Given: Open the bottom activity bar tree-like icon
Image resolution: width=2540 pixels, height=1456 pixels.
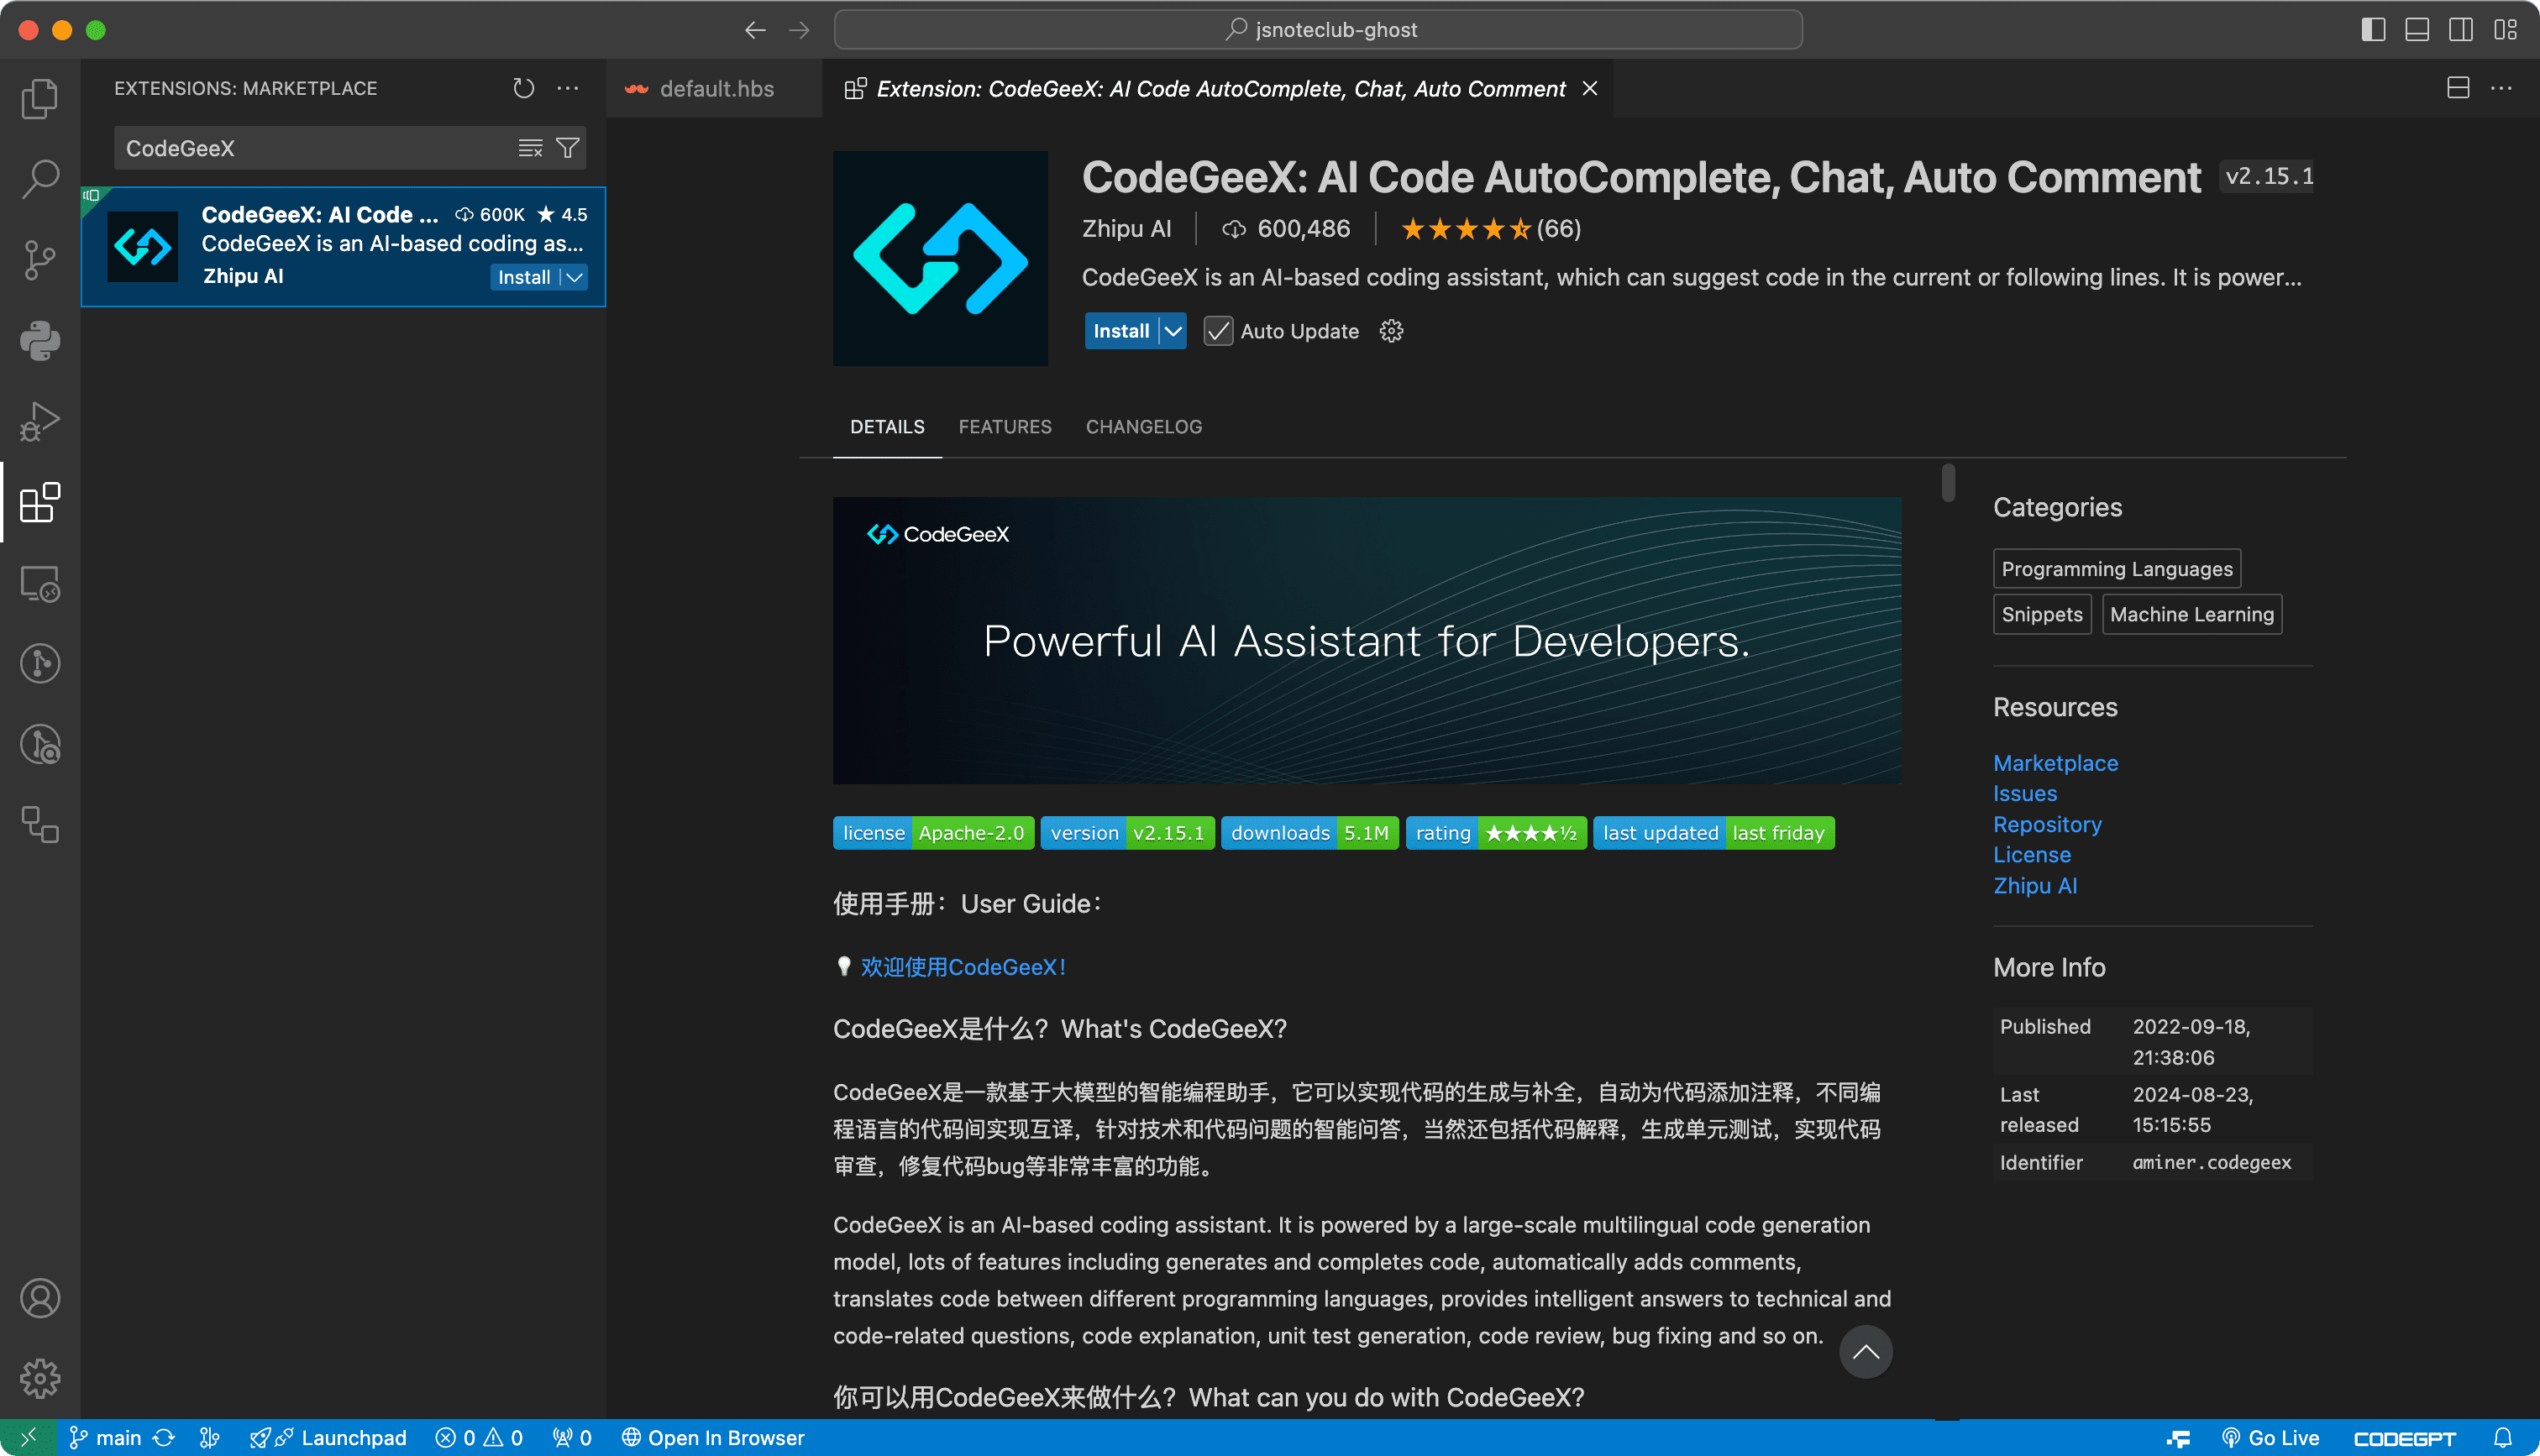Looking at the screenshot, I should point(40,825).
